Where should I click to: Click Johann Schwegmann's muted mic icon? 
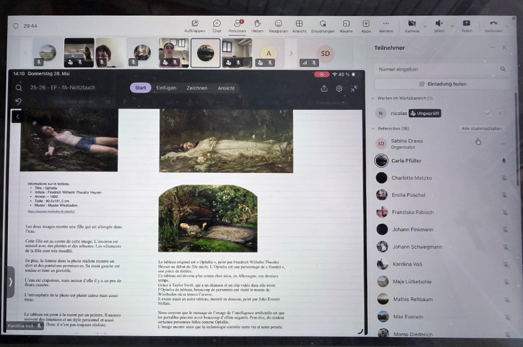click(x=506, y=247)
